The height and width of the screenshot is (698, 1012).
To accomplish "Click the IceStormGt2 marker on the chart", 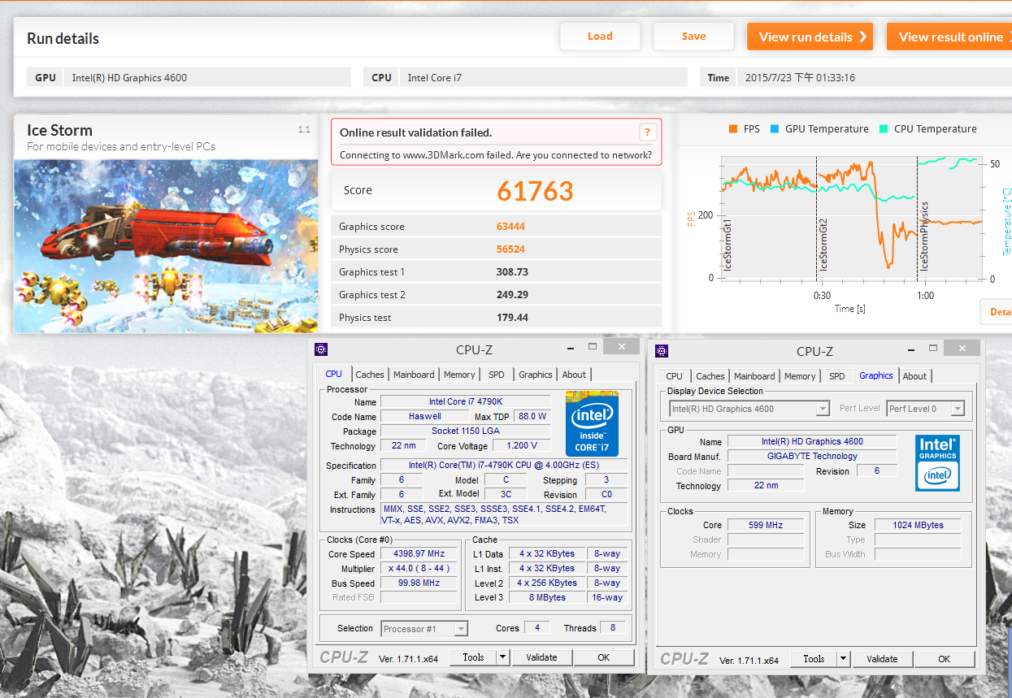I will pos(823,245).
